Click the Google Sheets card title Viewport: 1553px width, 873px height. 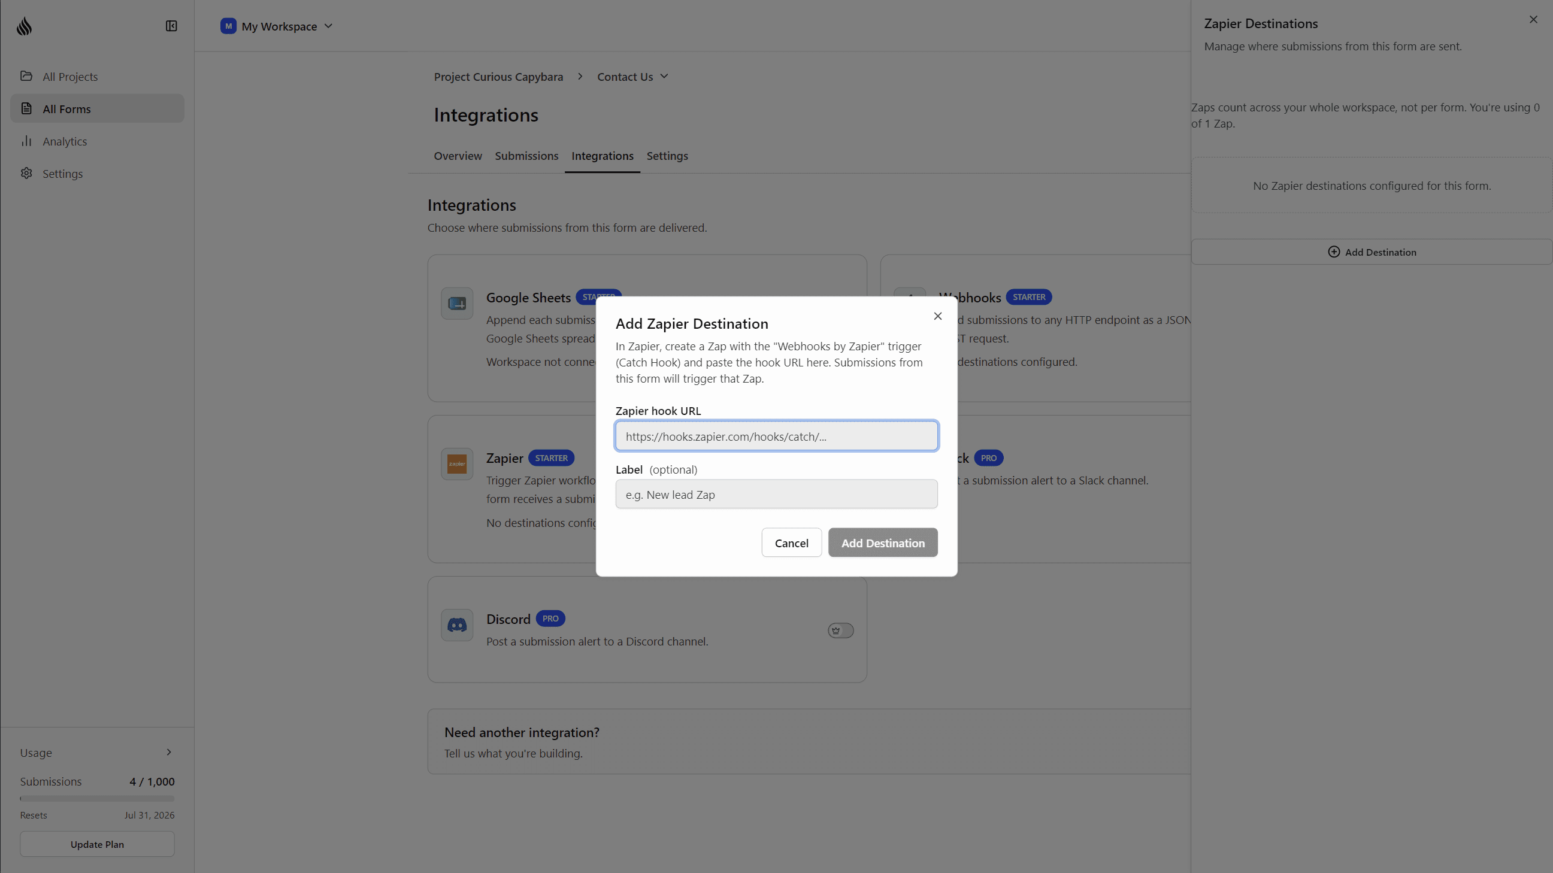pos(528,297)
